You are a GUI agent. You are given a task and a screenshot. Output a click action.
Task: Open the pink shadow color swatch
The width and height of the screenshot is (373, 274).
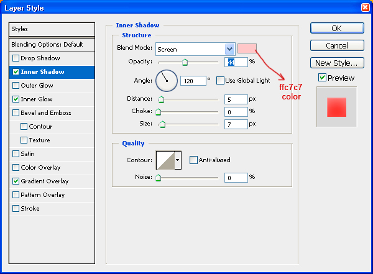coord(247,48)
